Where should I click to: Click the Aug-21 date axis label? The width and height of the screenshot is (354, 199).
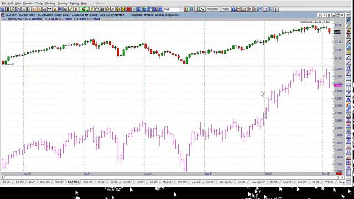148,174
